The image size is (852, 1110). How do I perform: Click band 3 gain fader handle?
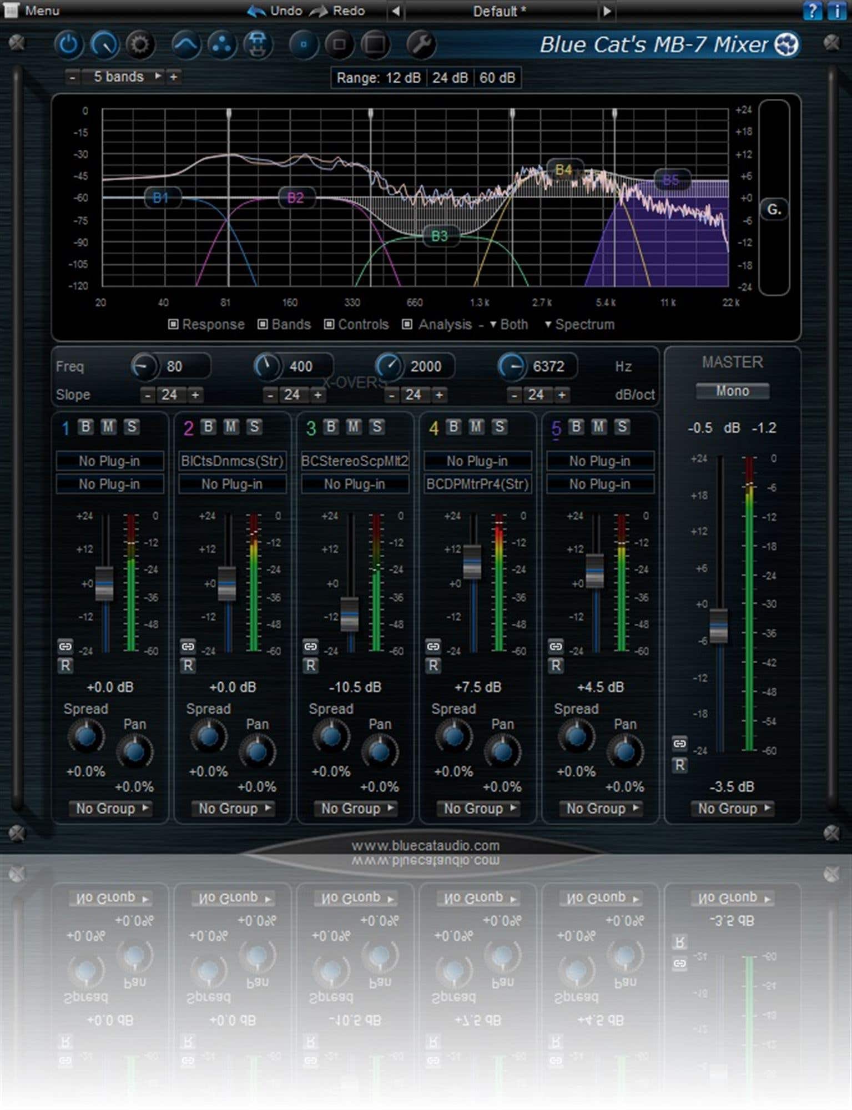point(350,614)
